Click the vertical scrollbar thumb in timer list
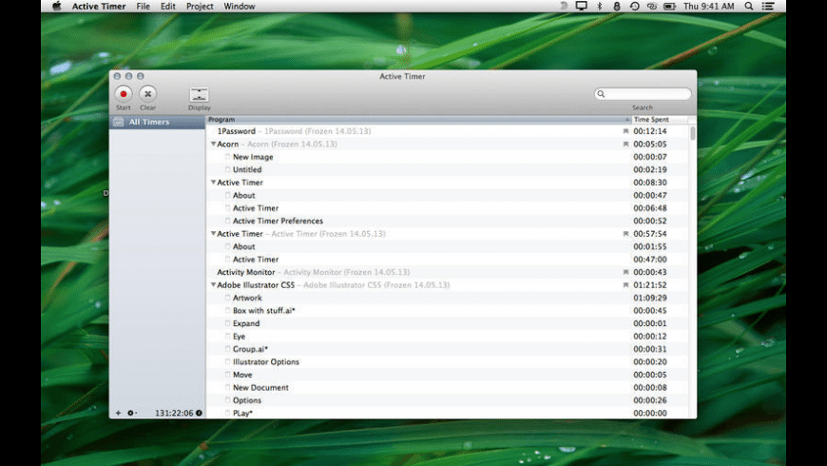Image resolution: width=827 pixels, height=466 pixels. pyautogui.click(x=692, y=133)
